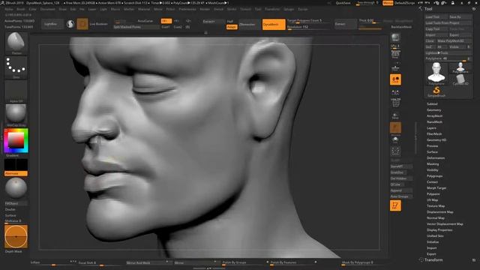Viewport: 480px width, 270px height.
Task: Toggle the Alternate color button
Action: pyautogui.click(x=16, y=173)
